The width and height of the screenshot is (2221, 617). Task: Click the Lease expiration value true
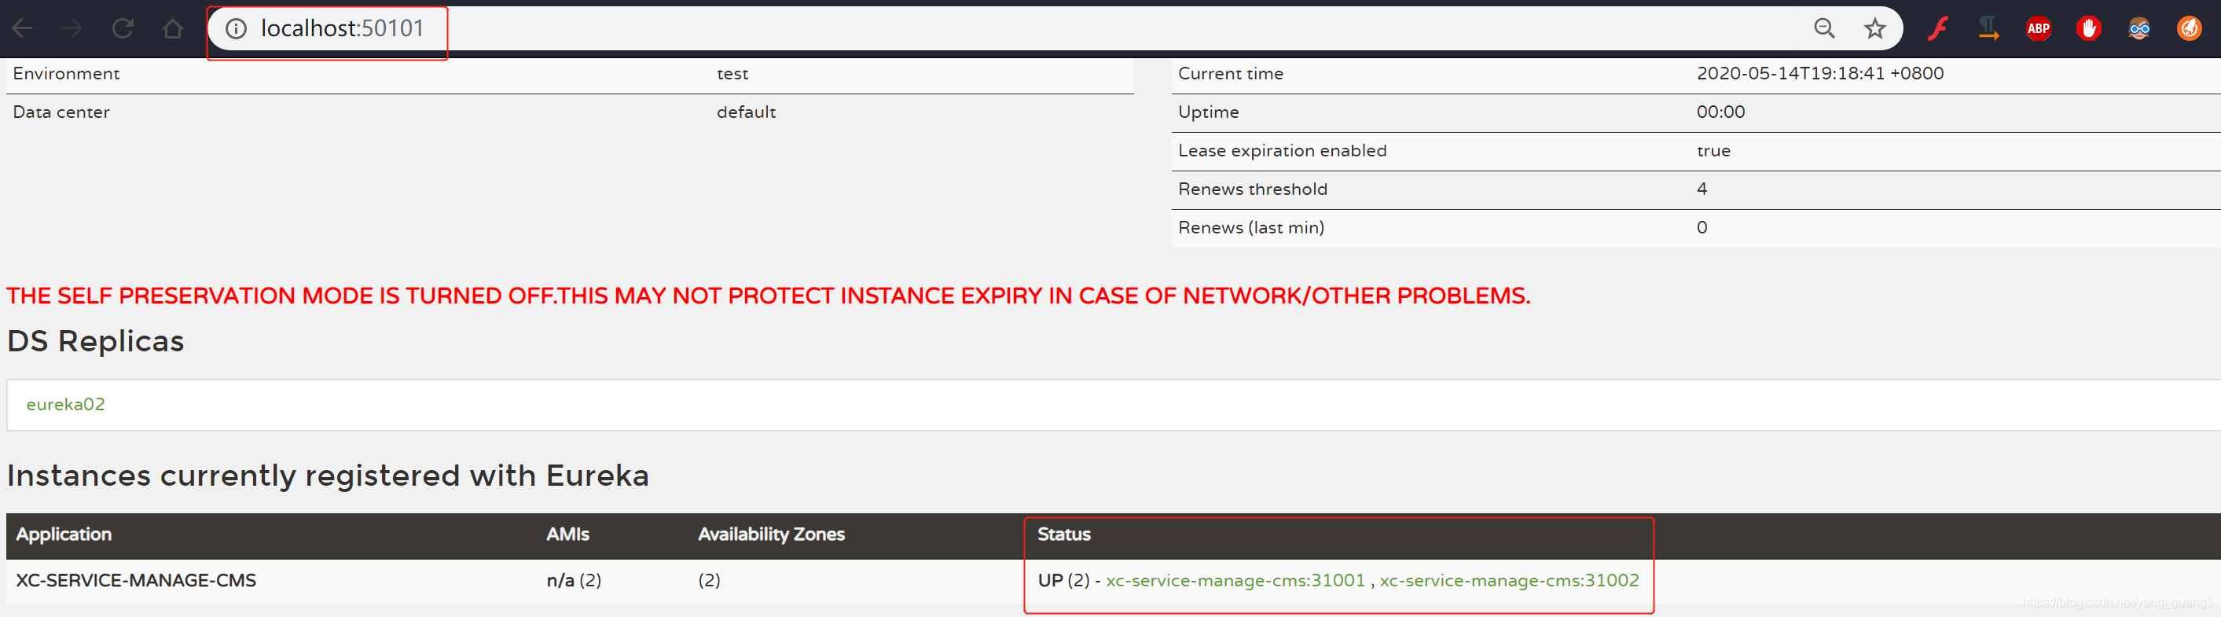coord(1713,151)
